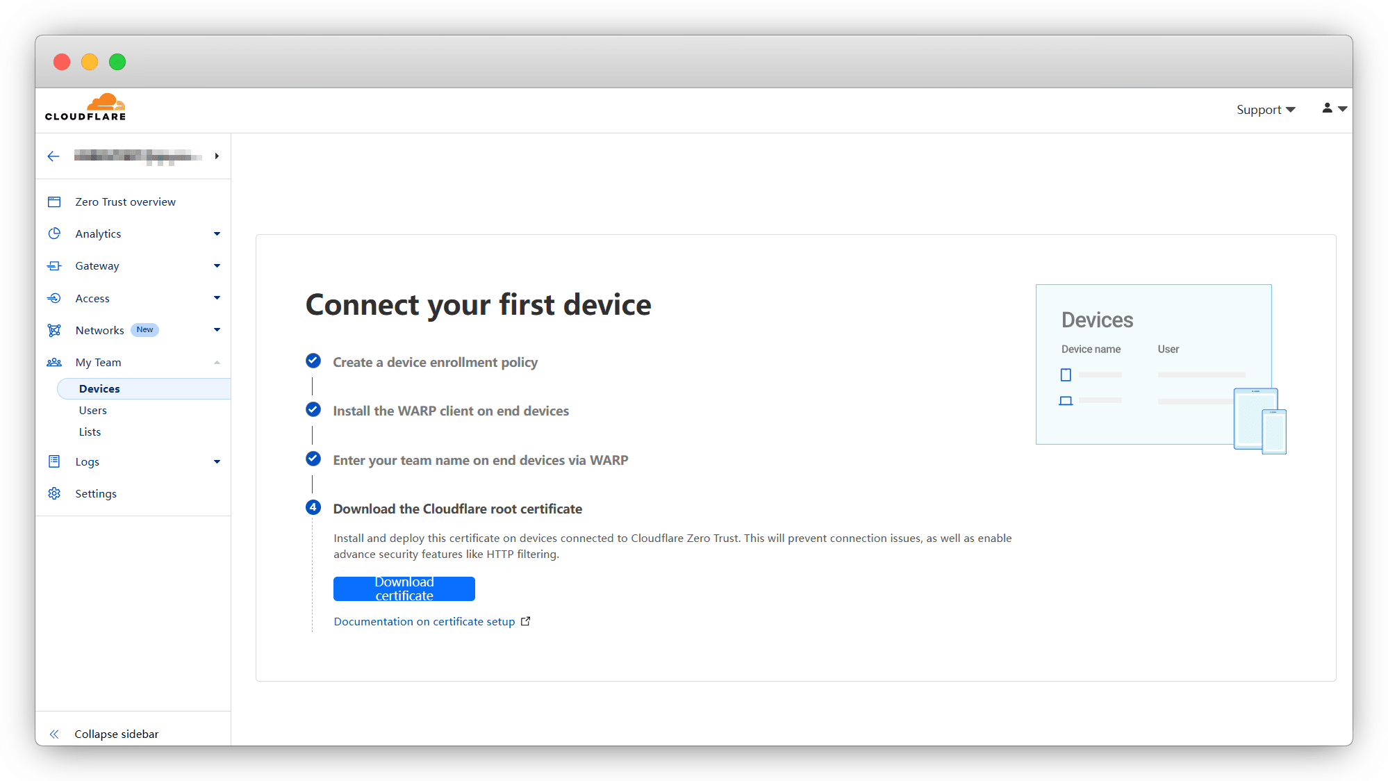This screenshot has height=781, width=1388.
Task: Expand the Networks menu arrow
Action: click(x=217, y=330)
